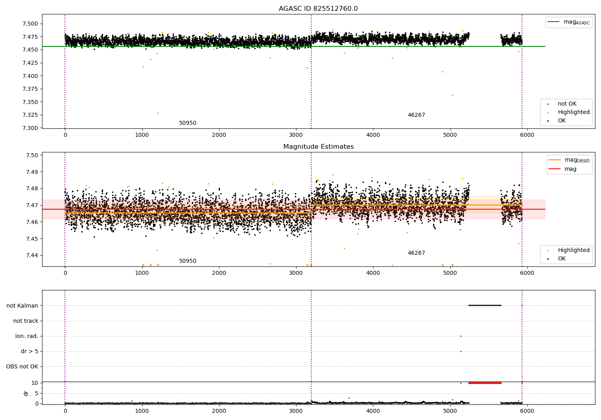Click the 7.325 y-axis tick label
The width and height of the screenshot is (601, 420).
tap(30, 115)
